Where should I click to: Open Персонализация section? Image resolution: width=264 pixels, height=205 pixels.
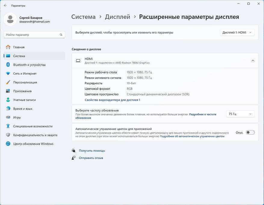tap(34, 82)
